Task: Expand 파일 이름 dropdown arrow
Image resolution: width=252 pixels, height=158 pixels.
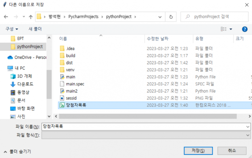Action: 248,127
